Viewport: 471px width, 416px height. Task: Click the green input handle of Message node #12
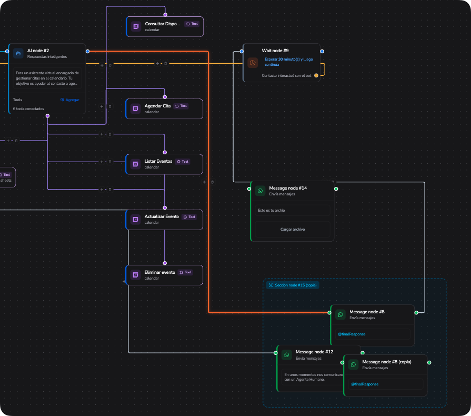click(x=275, y=353)
